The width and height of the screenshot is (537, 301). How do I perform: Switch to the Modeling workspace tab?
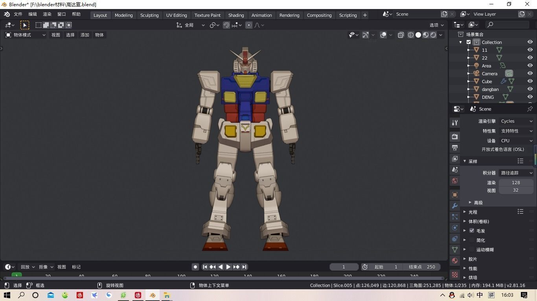[123, 15]
